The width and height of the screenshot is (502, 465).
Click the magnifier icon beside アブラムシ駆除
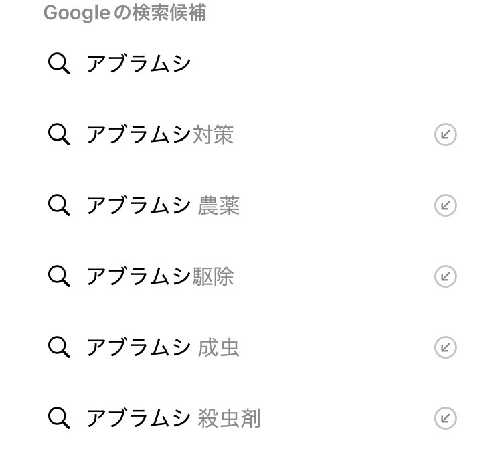(59, 276)
